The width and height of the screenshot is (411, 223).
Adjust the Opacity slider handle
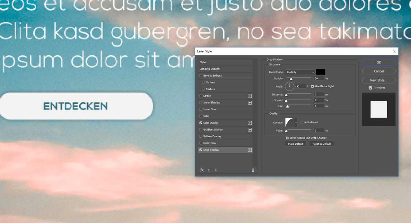291,79
